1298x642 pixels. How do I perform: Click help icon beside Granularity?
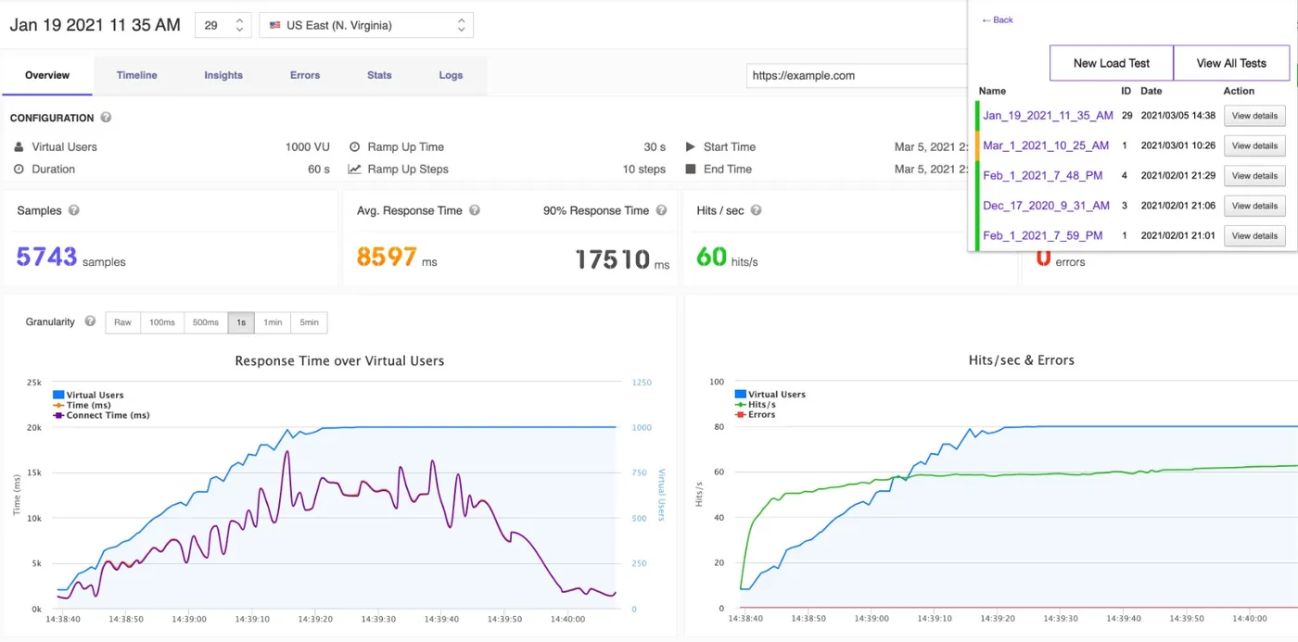[x=90, y=321]
